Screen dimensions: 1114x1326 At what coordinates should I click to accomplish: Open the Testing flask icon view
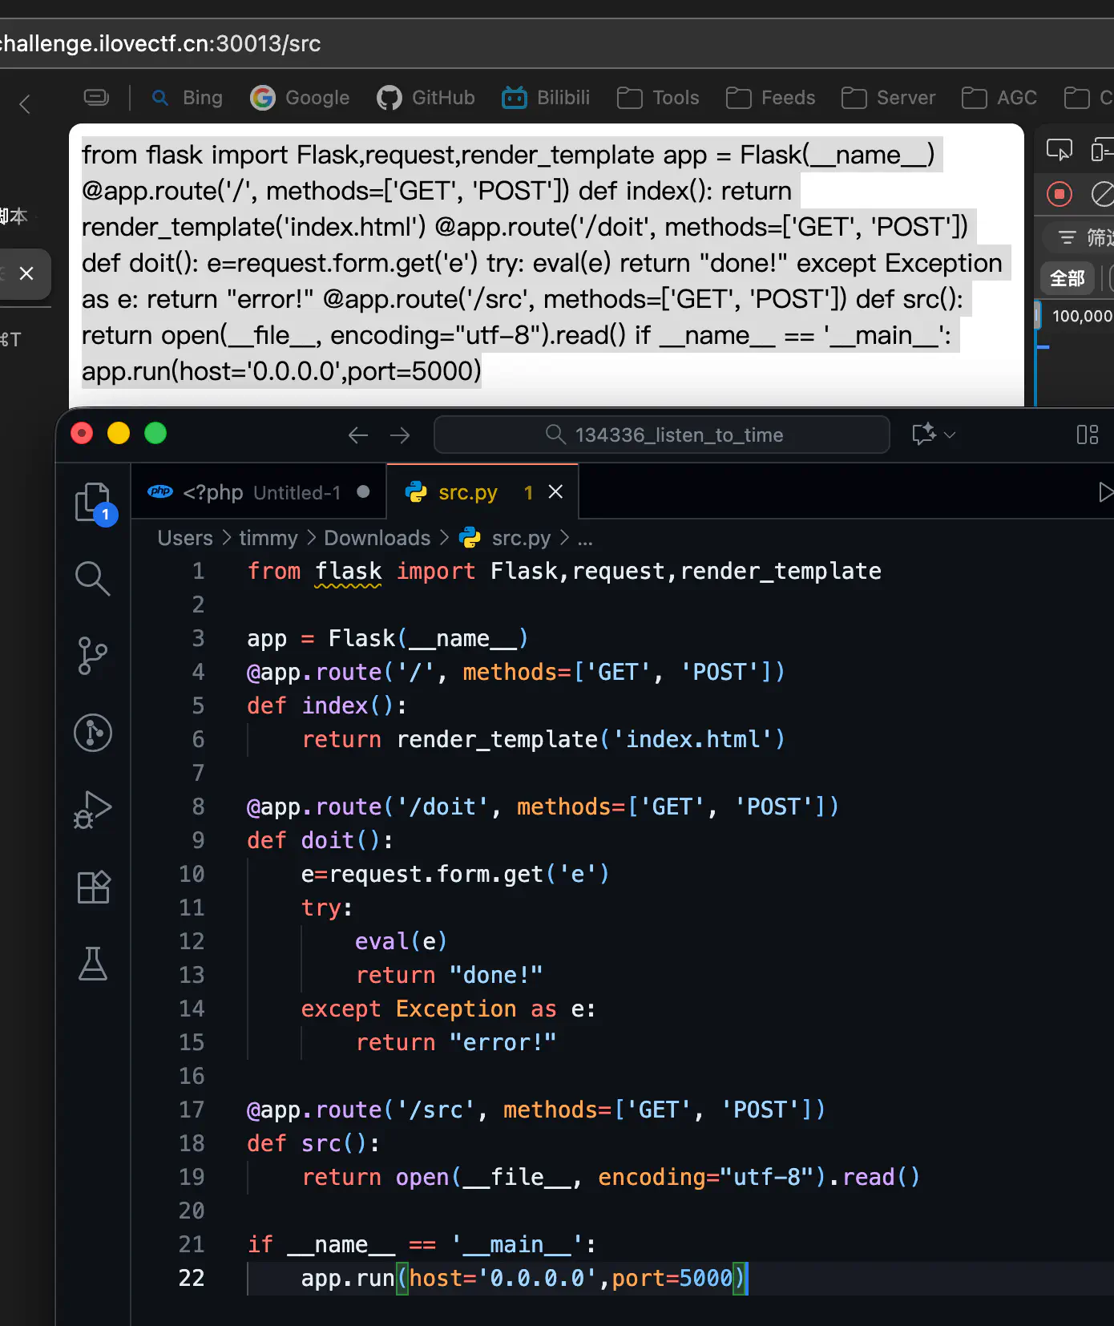coord(93,964)
